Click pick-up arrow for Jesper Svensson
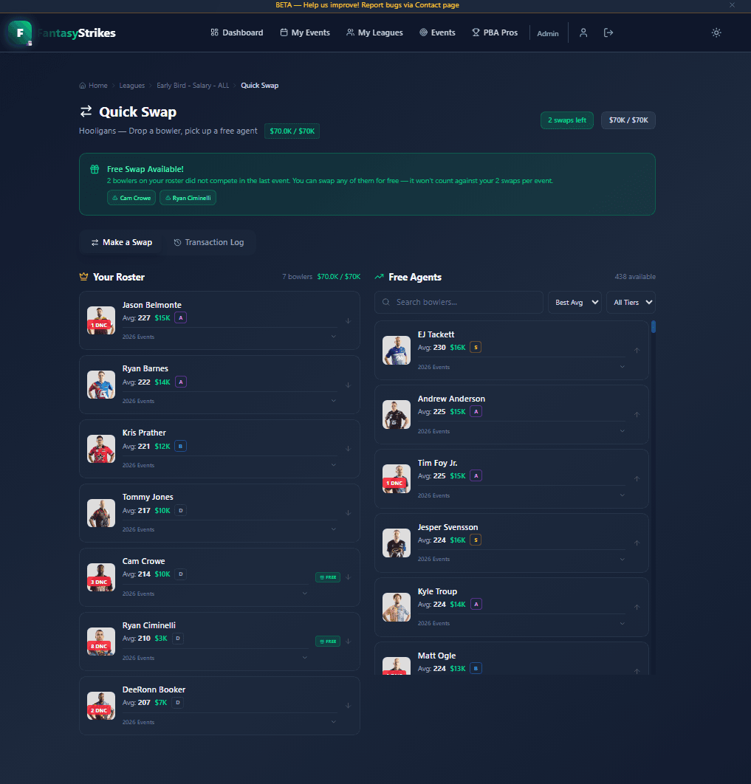Image resolution: width=751 pixels, height=784 pixels. click(637, 543)
